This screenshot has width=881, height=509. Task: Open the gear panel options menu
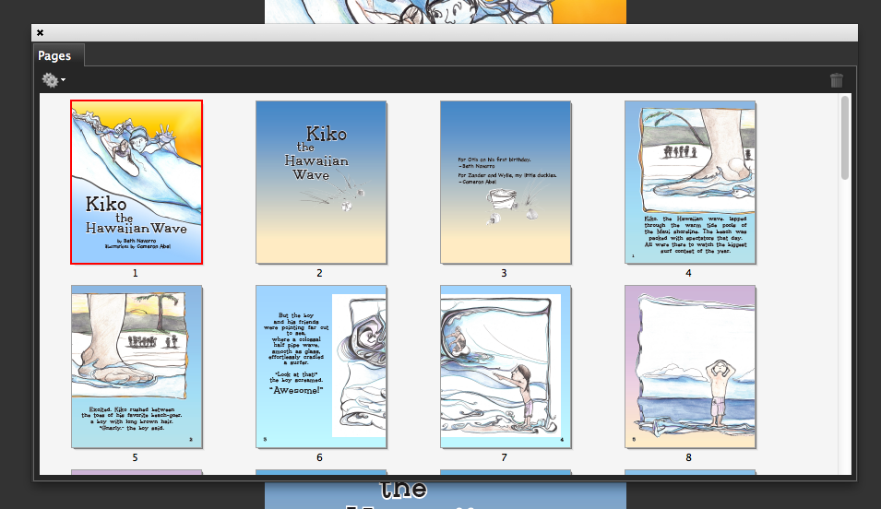(53, 80)
